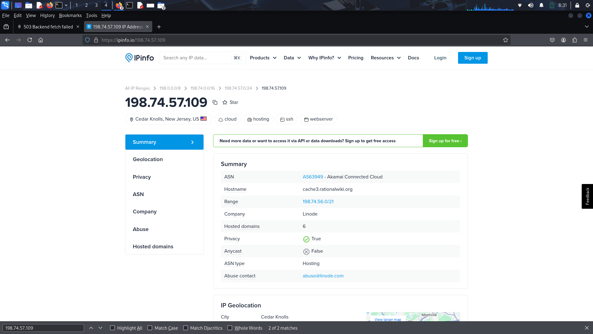The height and width of the screenshot is (334, 593).
Task: Open the Bookmarks menu
Action: pos(70,15)
